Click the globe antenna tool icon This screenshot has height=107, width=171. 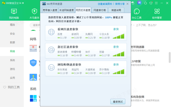[33, 77]
